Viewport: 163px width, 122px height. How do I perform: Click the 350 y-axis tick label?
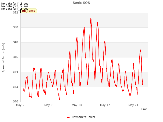pos(16,27)
